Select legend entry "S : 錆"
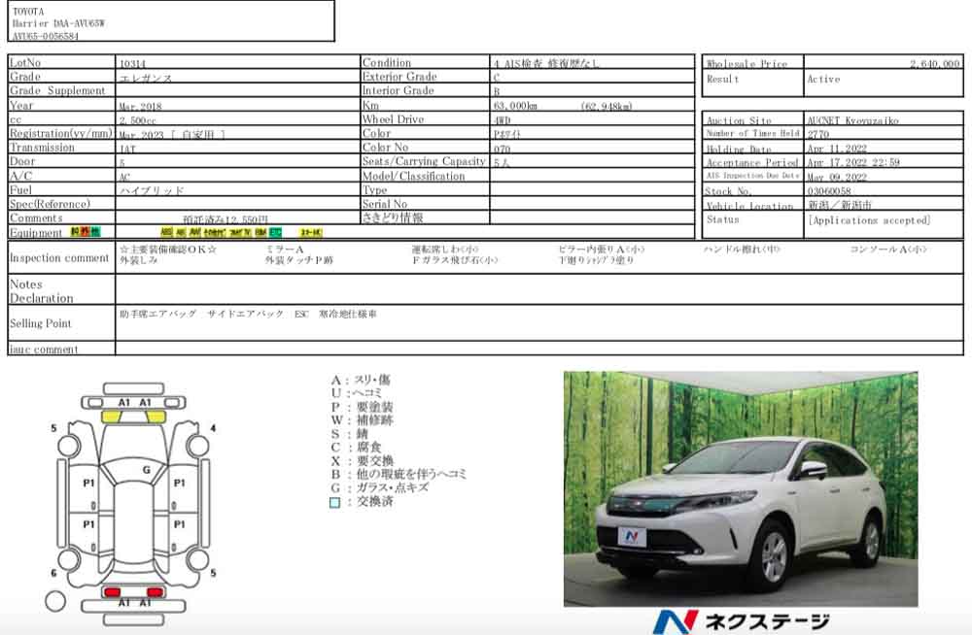 tap(350, 434)
